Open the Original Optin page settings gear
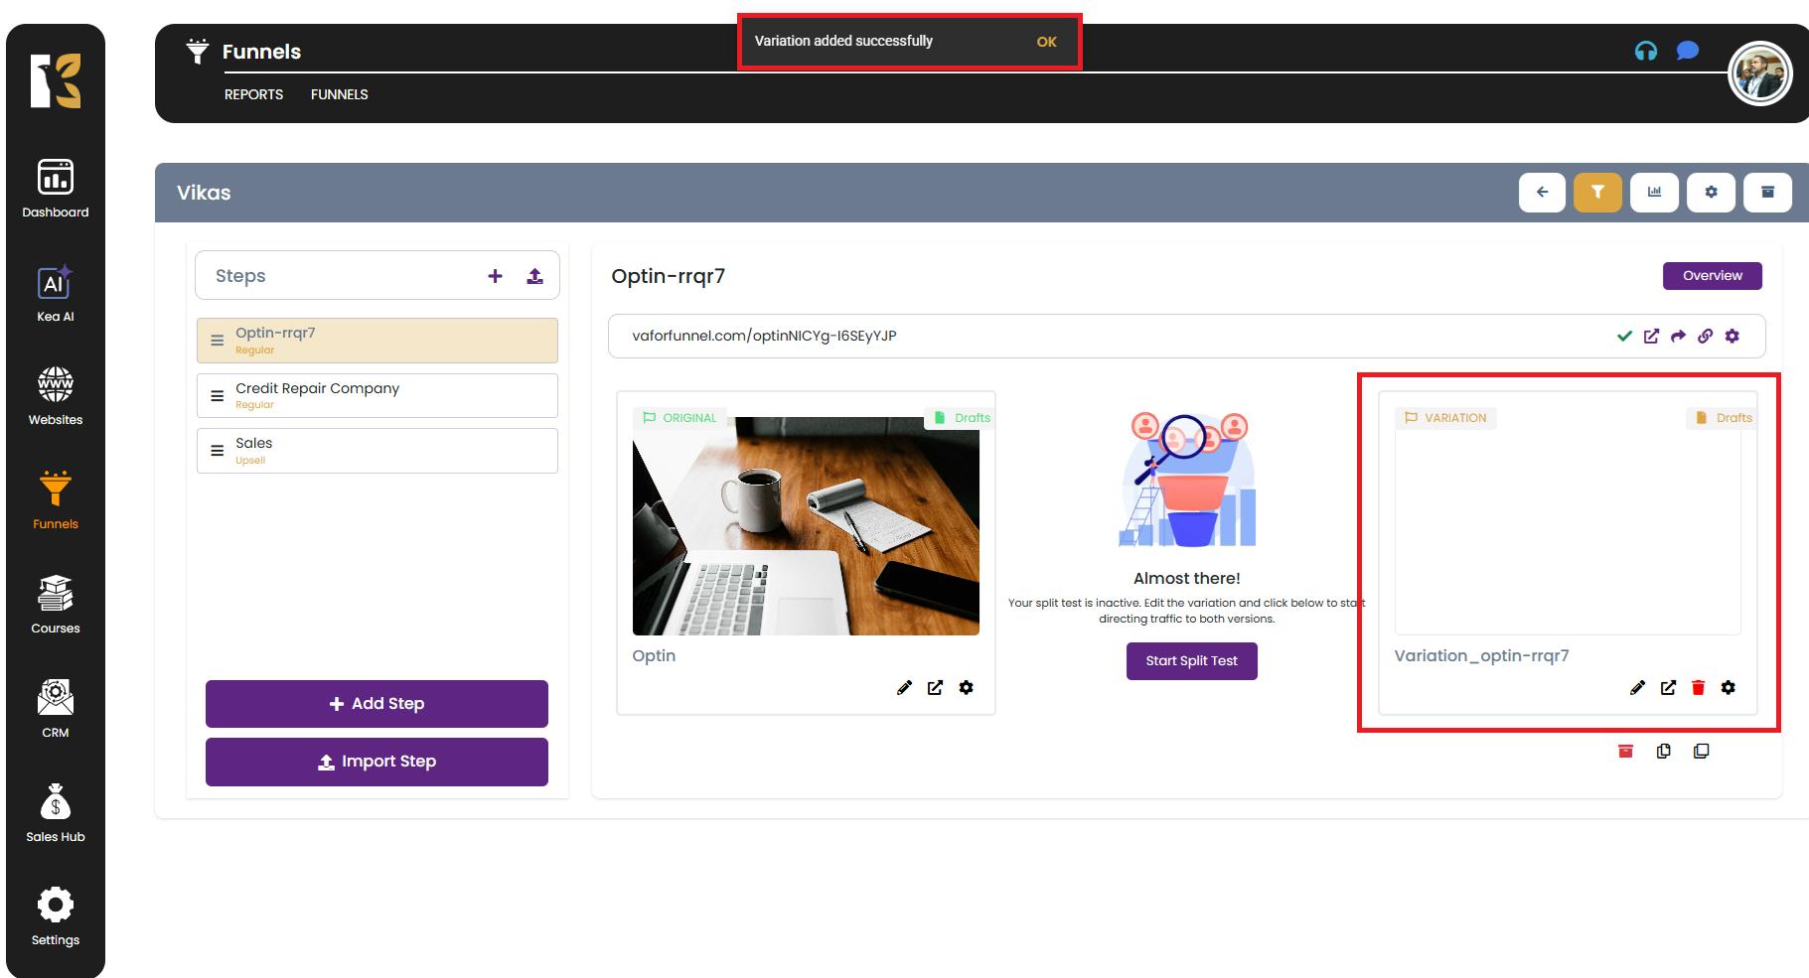 click(x=966, y=688)
